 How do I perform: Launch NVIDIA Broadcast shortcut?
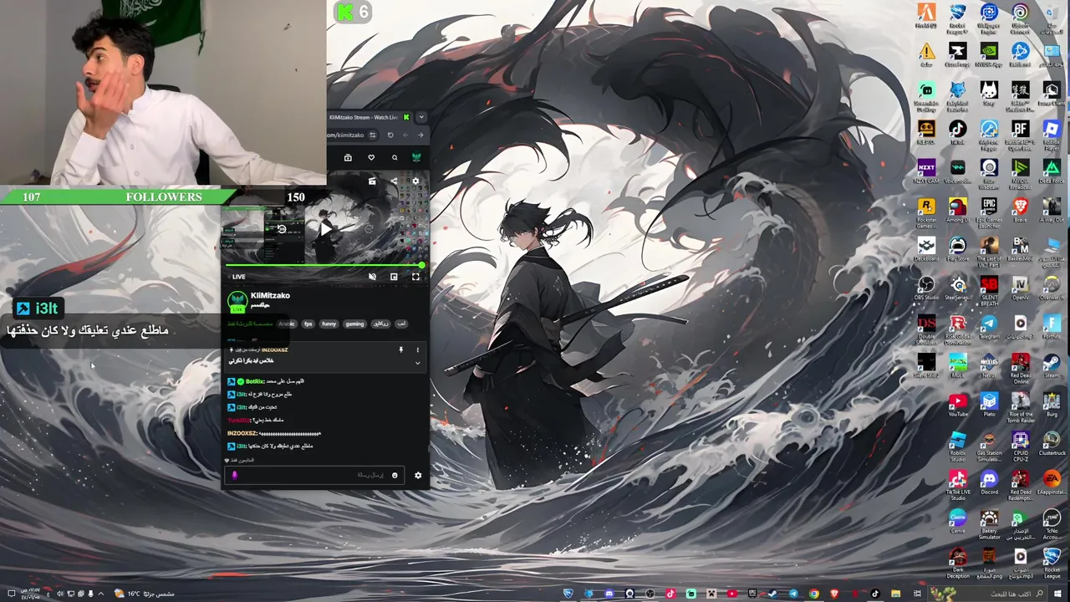pos(1020,173)
